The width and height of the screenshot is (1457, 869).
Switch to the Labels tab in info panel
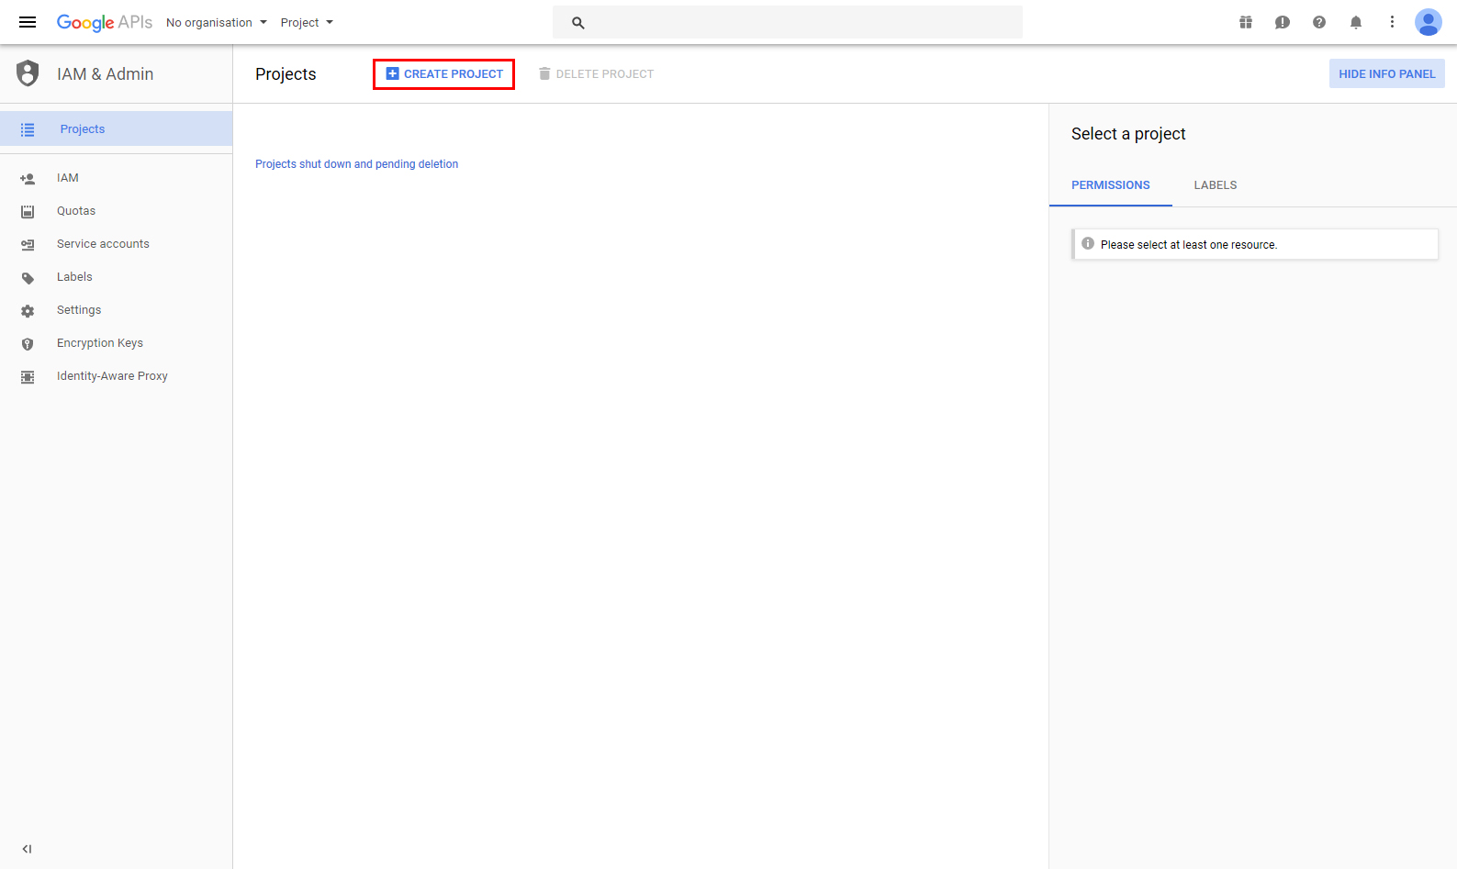(1216, 185)
